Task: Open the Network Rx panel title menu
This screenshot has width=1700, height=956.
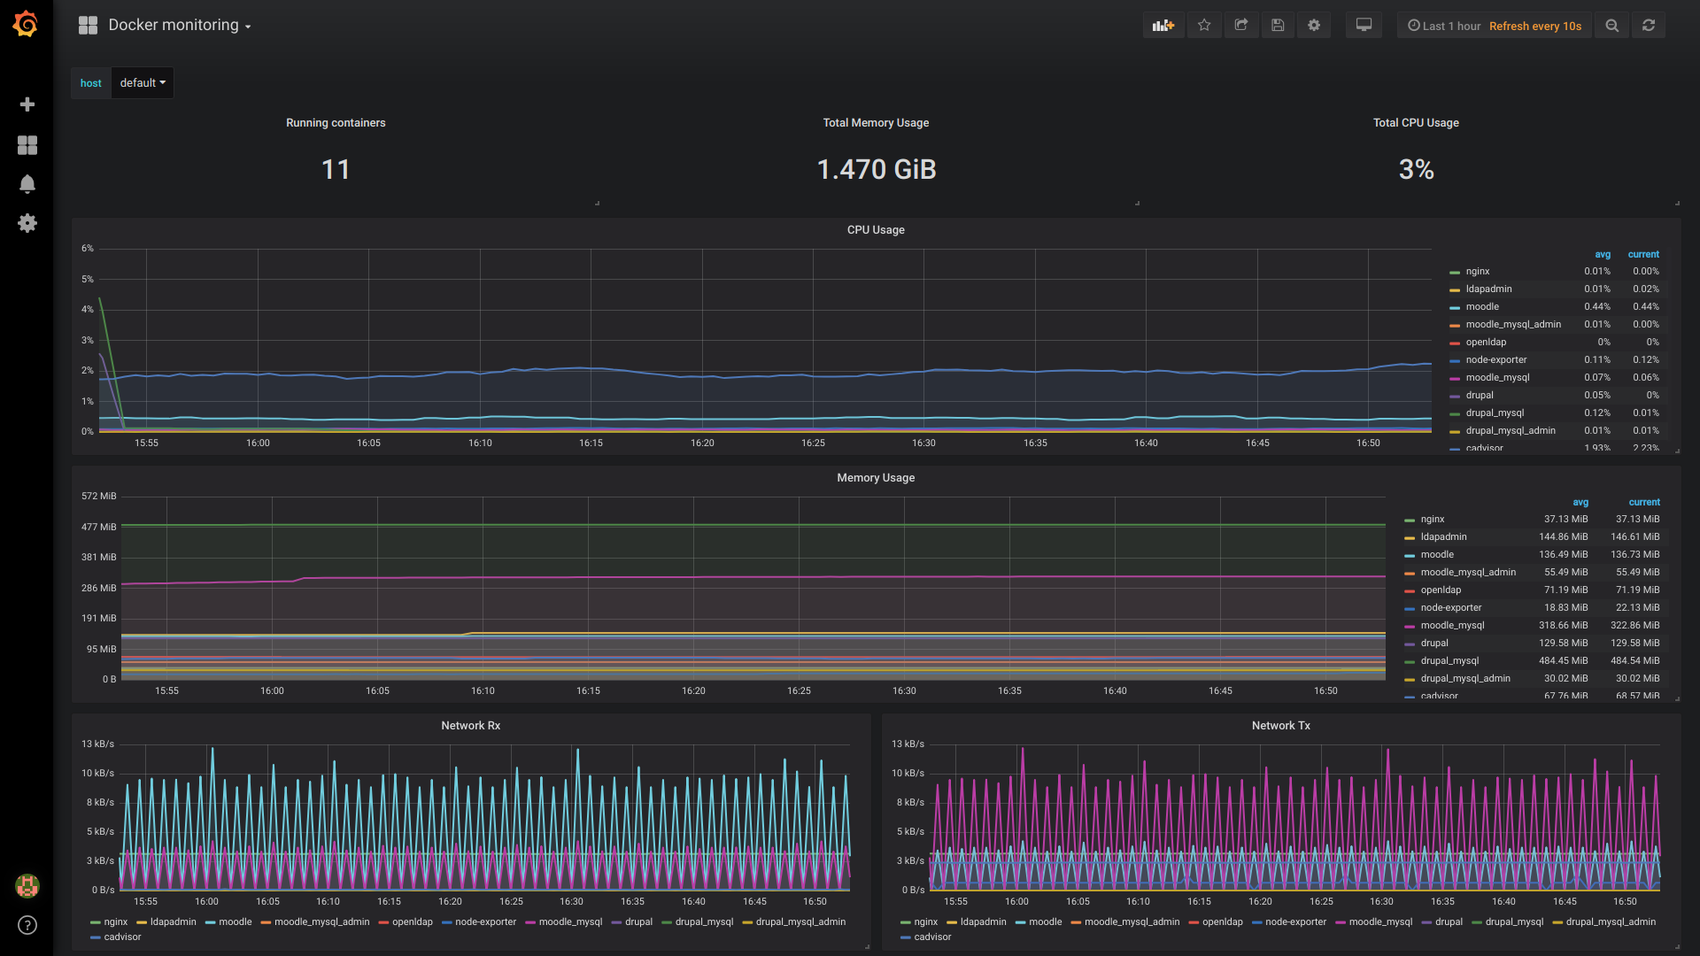Action: (x=471, y=726)
